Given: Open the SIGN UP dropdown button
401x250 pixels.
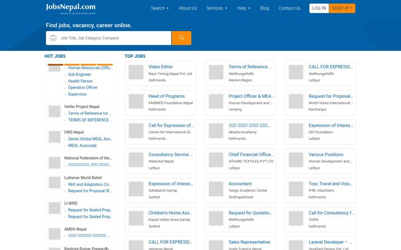Looking at the screenshot, I should click(x=342, y=8).
